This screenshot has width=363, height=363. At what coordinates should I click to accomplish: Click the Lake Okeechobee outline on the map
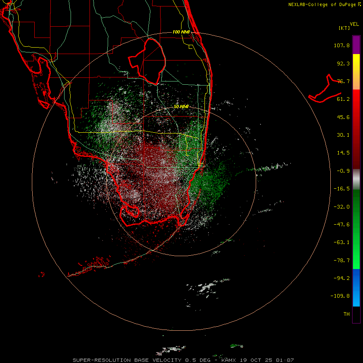[x=147, y=61]
